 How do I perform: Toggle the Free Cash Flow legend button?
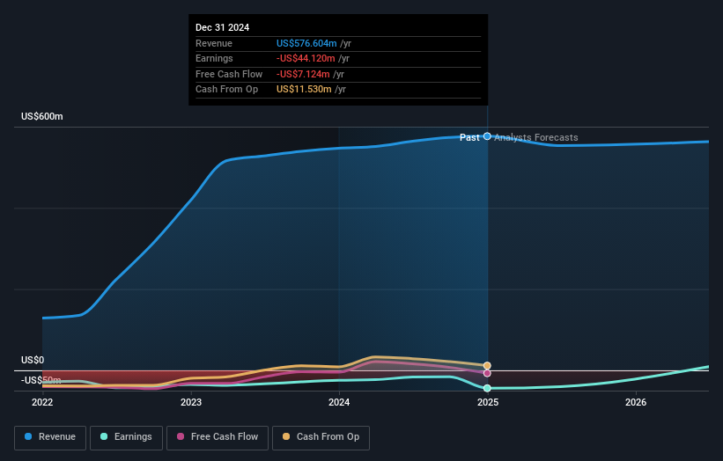pos(218,437)
